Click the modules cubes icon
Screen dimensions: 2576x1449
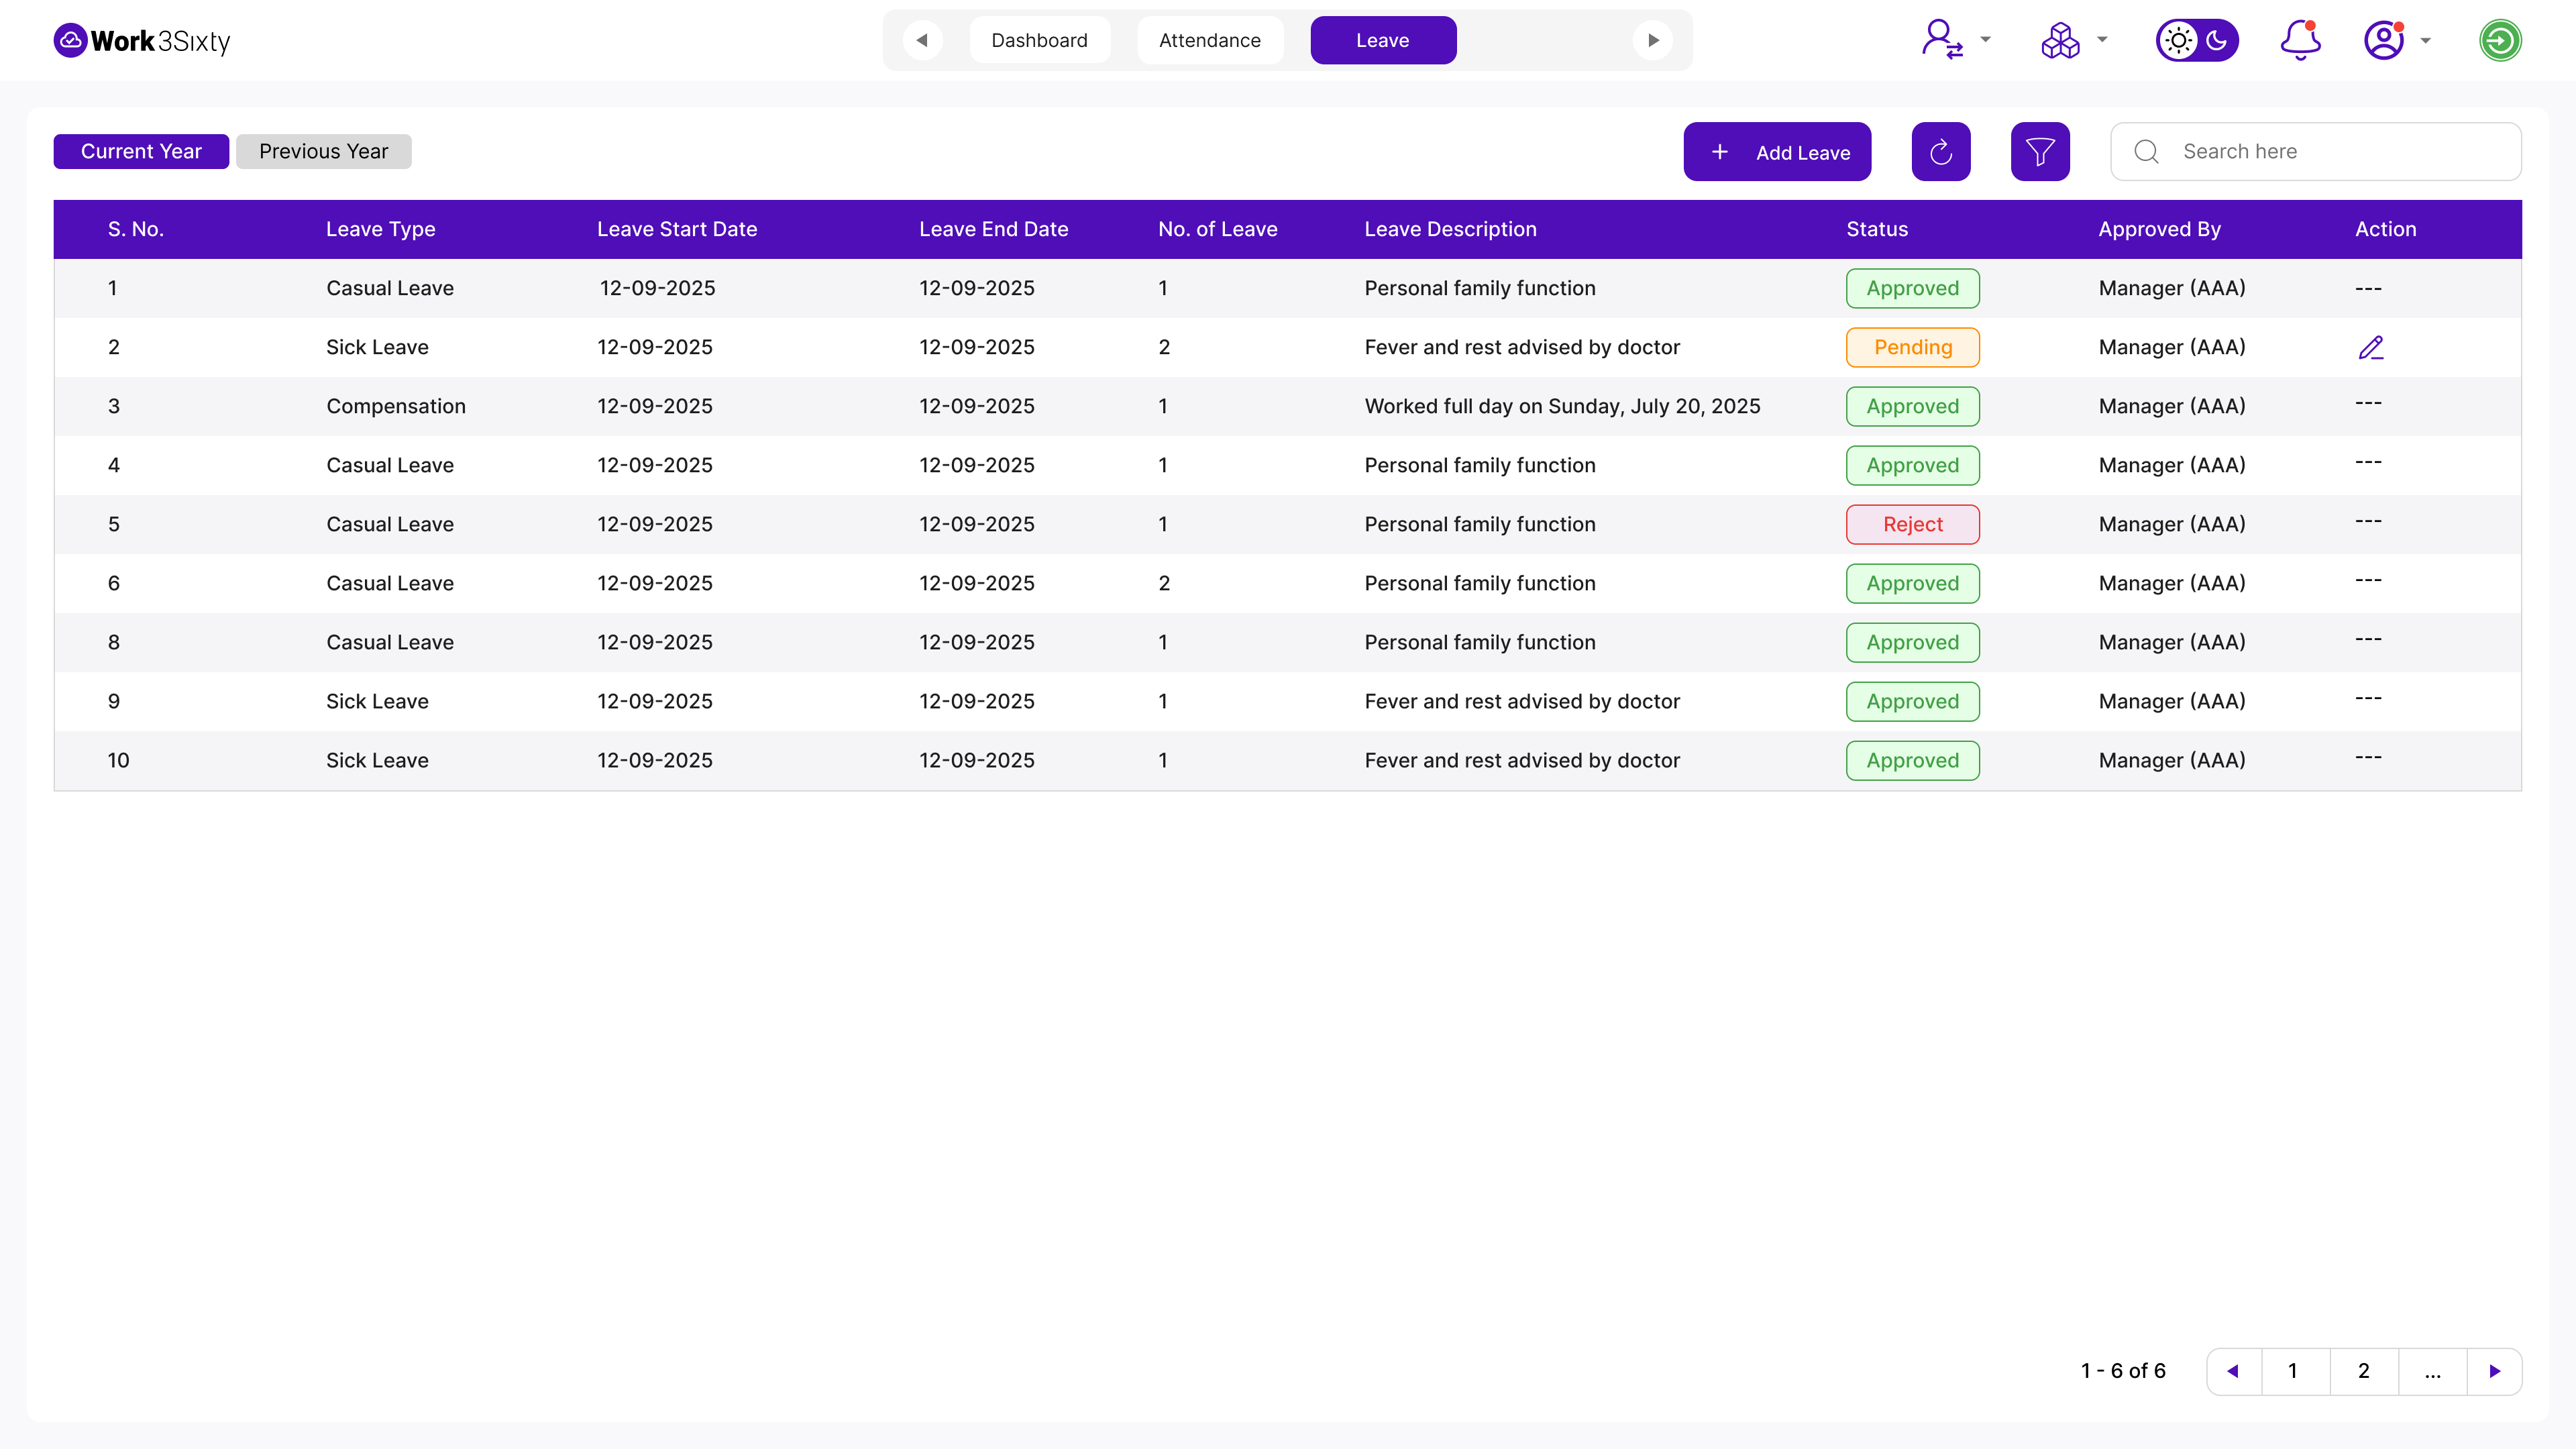[2059, 40]
